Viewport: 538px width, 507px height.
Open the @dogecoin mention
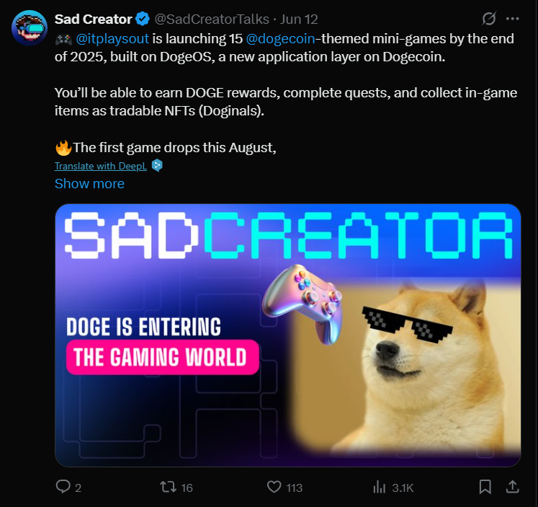click(280, 38)
